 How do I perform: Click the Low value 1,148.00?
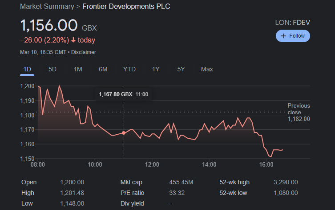click(72, 204)
